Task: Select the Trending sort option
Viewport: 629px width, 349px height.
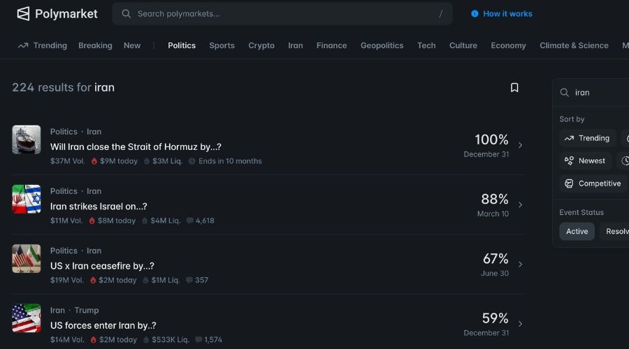Action: (x=587, y=138)
